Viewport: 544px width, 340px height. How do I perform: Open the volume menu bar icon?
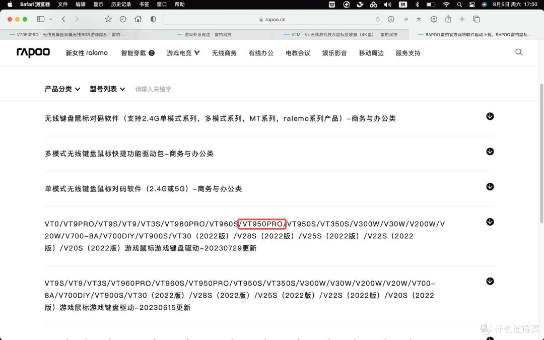(387, 5)
